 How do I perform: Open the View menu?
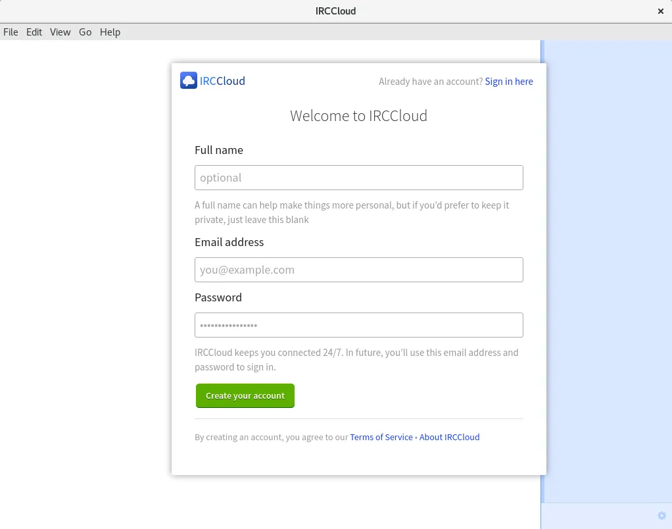(x=60, y=32)
